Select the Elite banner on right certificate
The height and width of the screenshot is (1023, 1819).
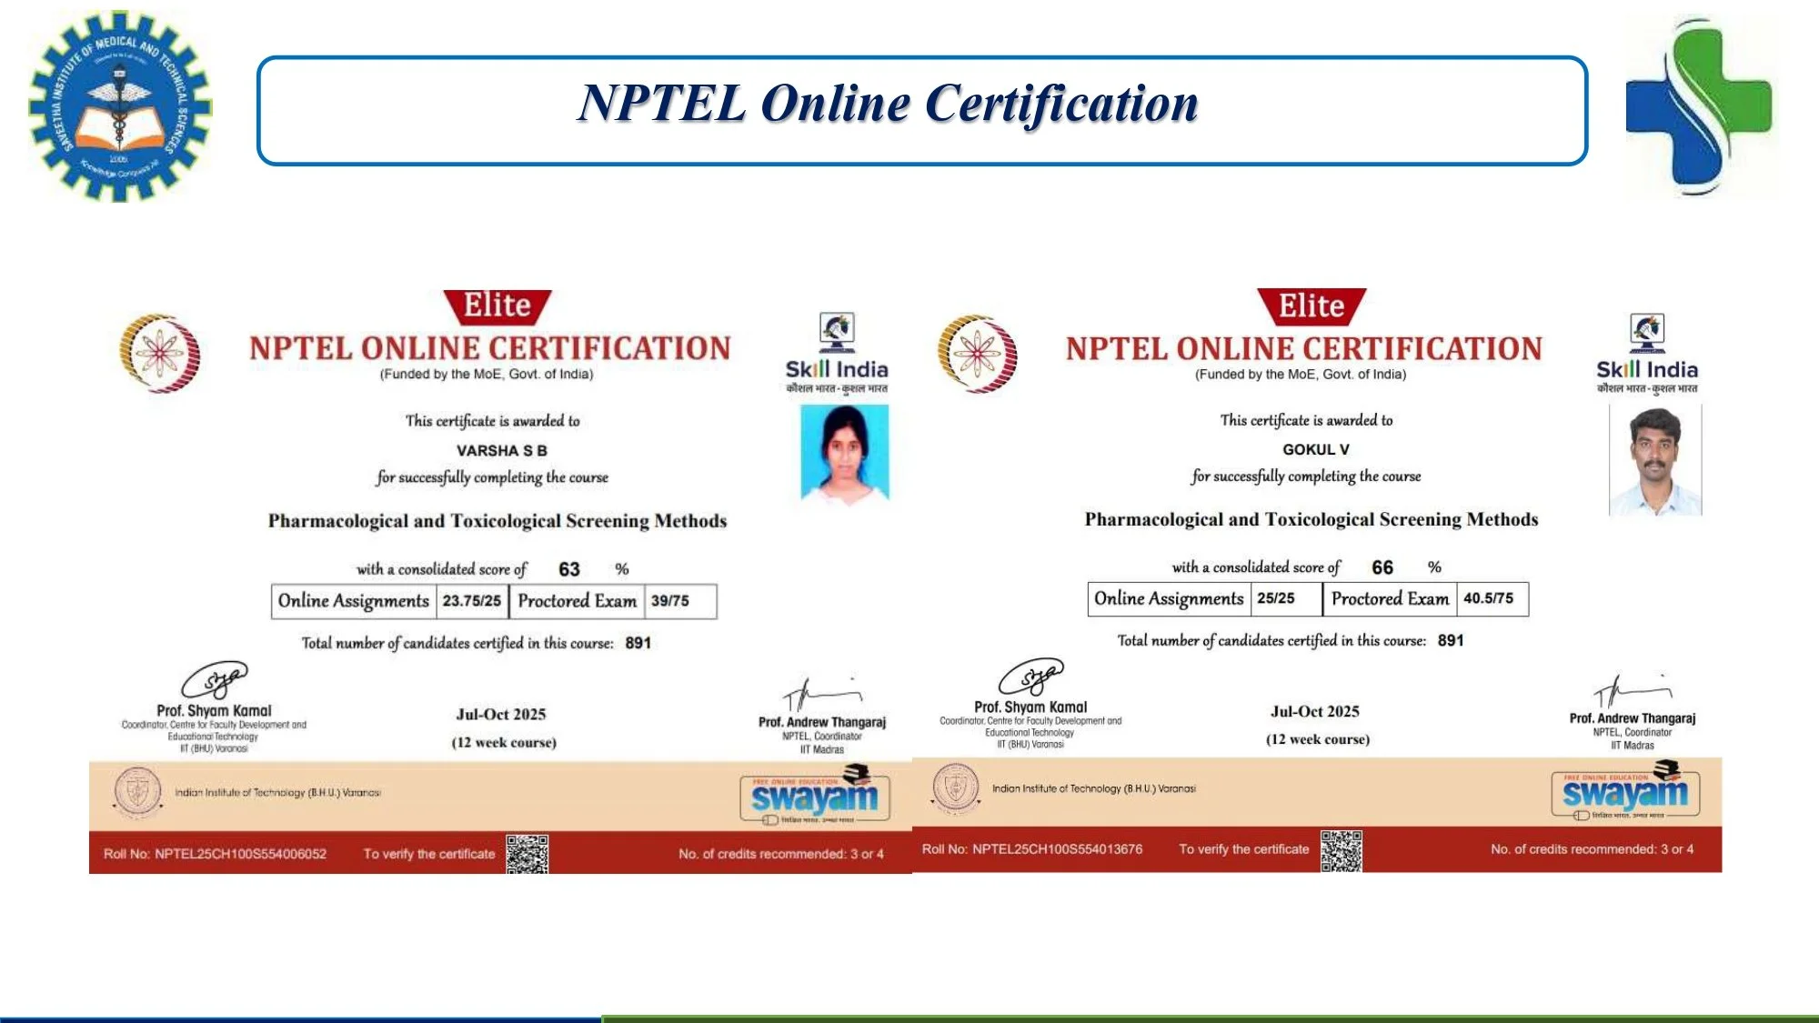1311,306
